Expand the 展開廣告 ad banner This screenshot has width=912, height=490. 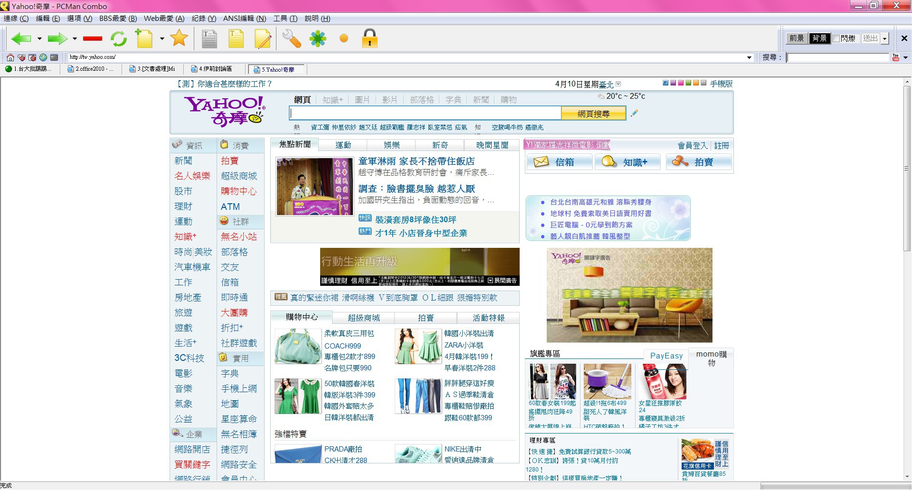[x=503, y=281]
